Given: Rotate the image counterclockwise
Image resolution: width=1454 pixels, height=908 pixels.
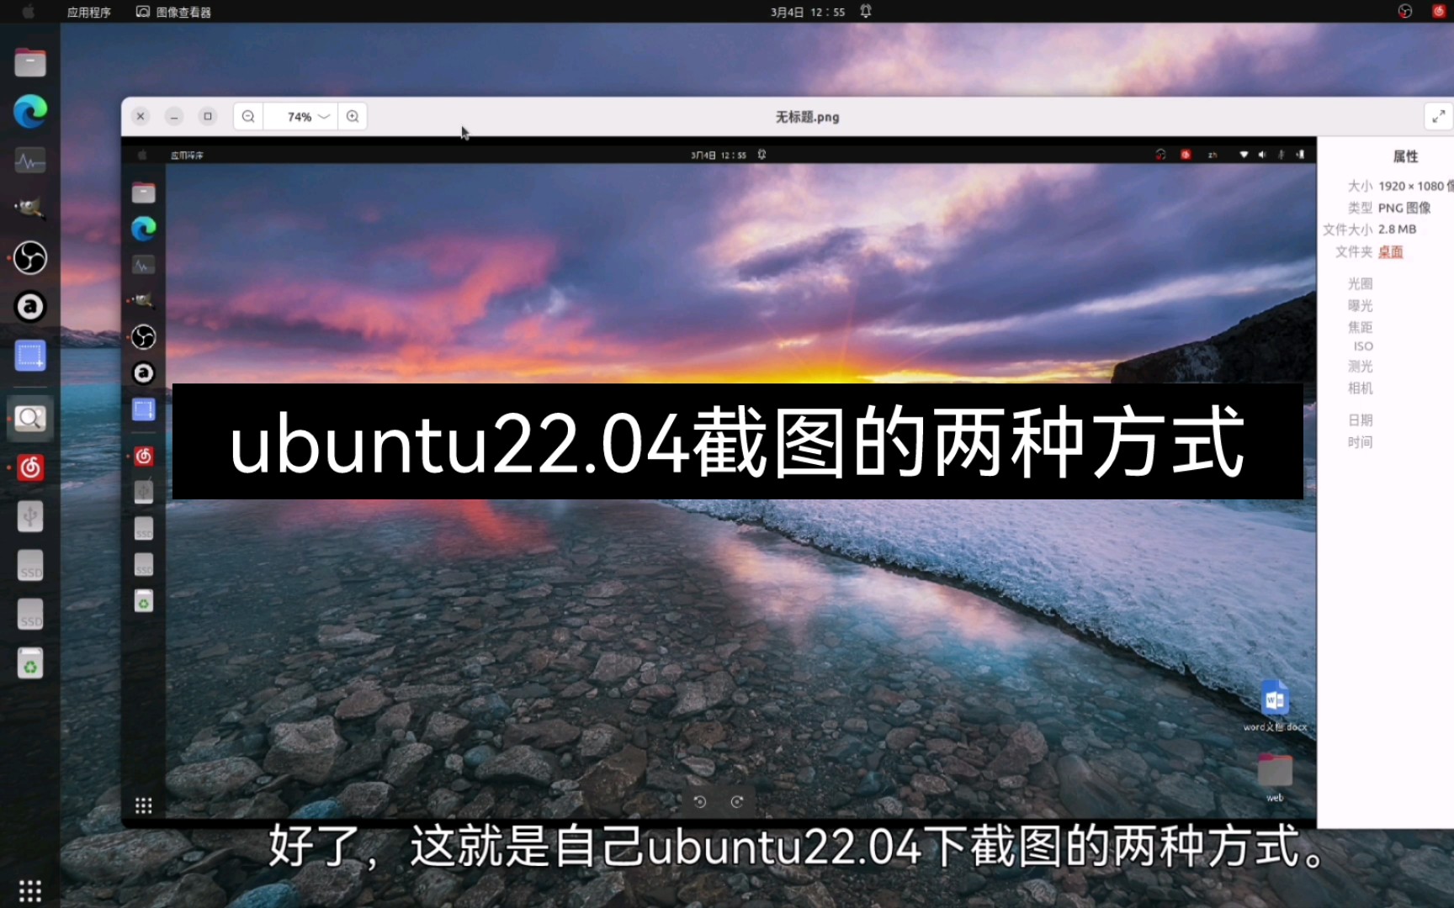Looking at the screenshot, I should (699, 801).
